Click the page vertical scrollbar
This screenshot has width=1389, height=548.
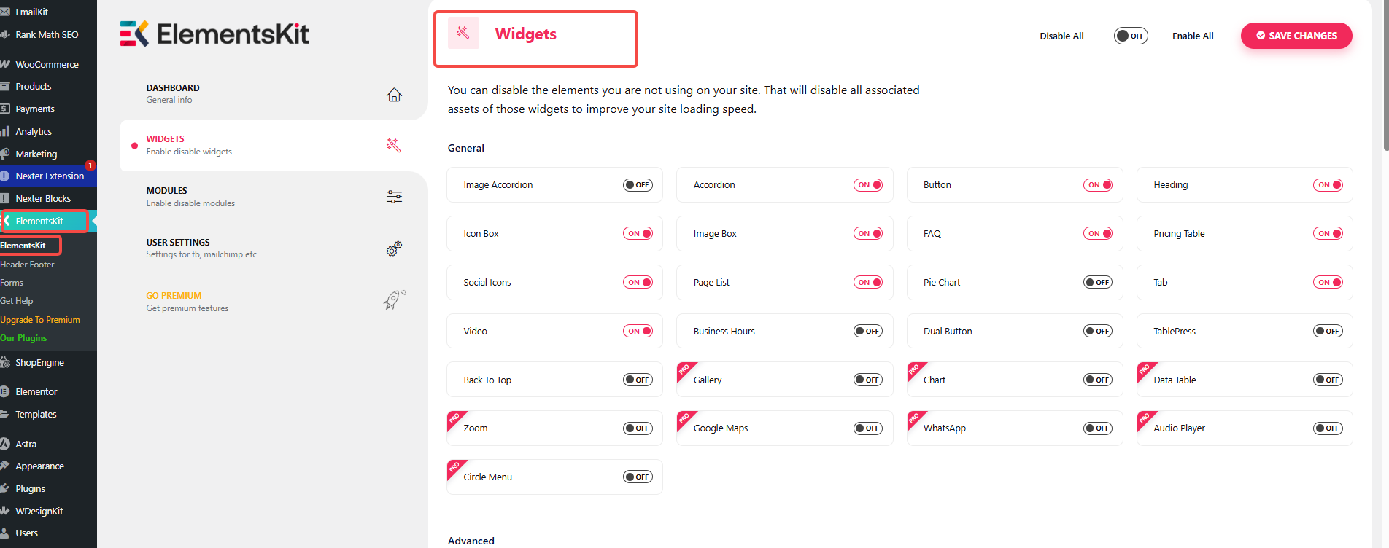tap(1385, 73)
